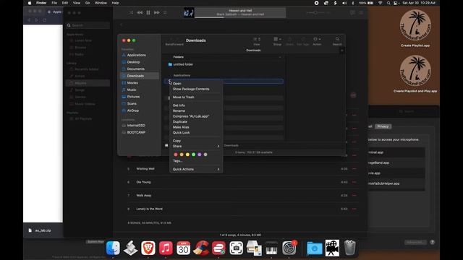
Task: Choose Open in the context menu
Action: point(177,84)
